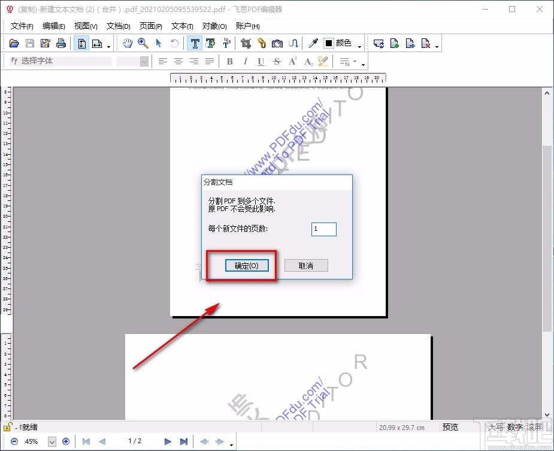Select the Zoom magnifier tool
Image resolution: width=554 pixels, height=451 pixels.
[x=143, y=44]
